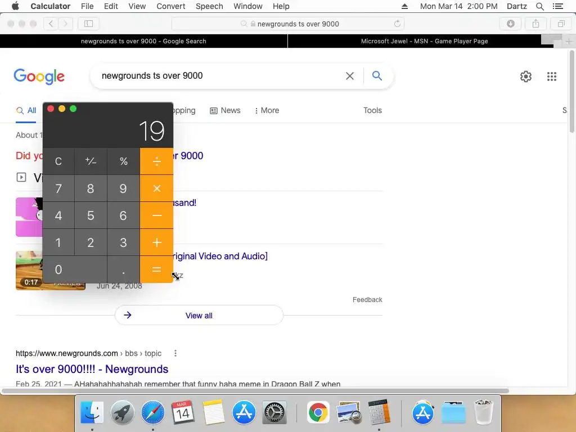Switch to Google Search tab
The width and height of the screenshot is (576, 432).
143,41
